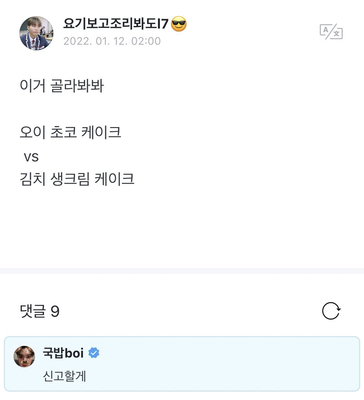
Task: Tap the 오이 초코 케이크 option text
Action: point(70,132)
